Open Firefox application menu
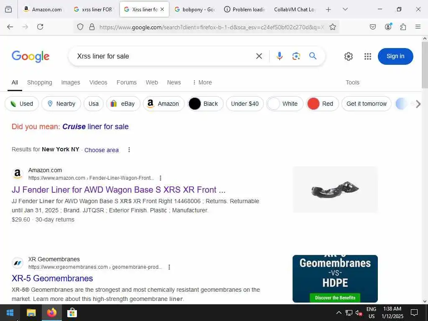The image size is (428, 321). point(418,27)
